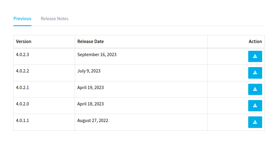Click the April 19, 2023 date
The height and width of the screenshot is (144, 274).
[x=90, y=88]
